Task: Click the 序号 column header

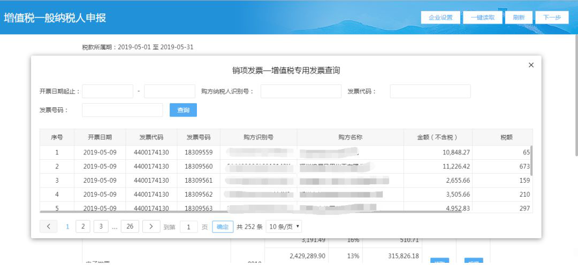Action: click(x=57, y=137)
